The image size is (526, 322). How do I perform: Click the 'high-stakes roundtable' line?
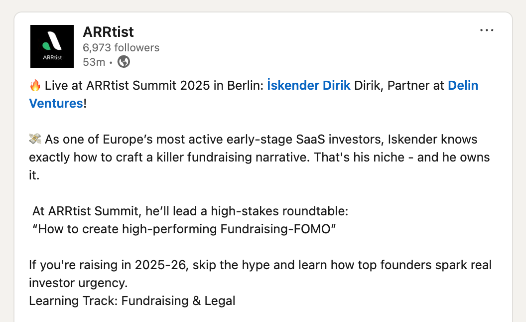190,211
